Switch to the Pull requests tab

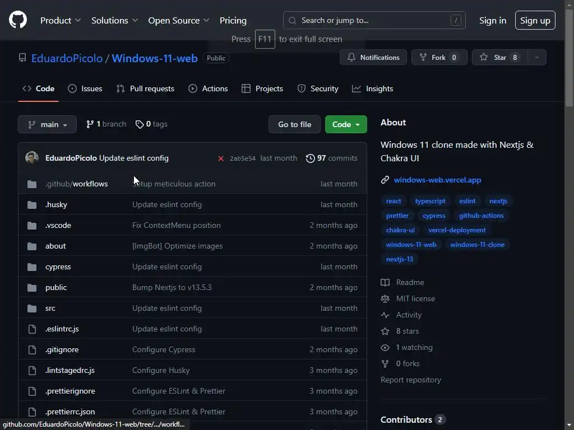145,88
